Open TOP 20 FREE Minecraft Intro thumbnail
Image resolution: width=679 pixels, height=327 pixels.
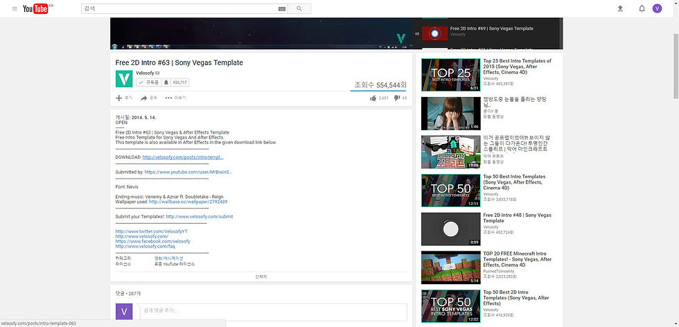tap(450, 267)
